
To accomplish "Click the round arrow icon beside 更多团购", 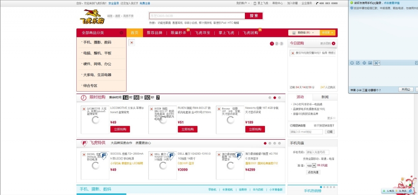I will [334, 43].
